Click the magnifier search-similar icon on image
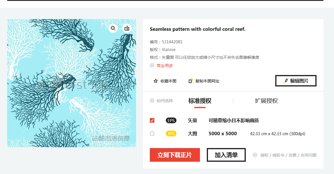 [x=113, y=28]
